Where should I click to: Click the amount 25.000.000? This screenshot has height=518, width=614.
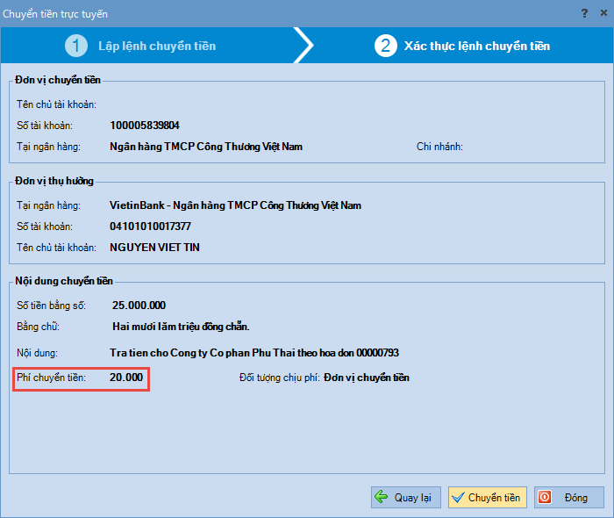pos(139,306)
